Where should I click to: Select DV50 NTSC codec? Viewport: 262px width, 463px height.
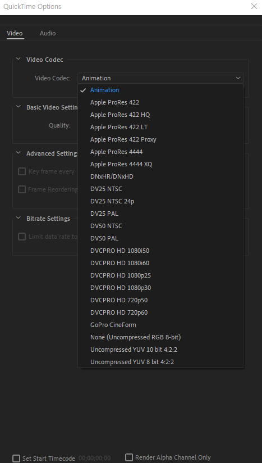[x=160, y=226]
